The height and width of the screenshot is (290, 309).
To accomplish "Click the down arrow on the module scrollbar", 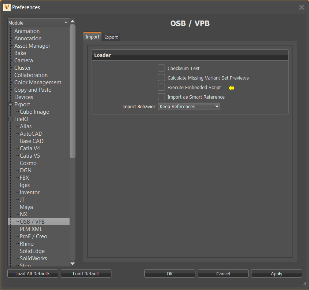I will (x=72, y=263).
